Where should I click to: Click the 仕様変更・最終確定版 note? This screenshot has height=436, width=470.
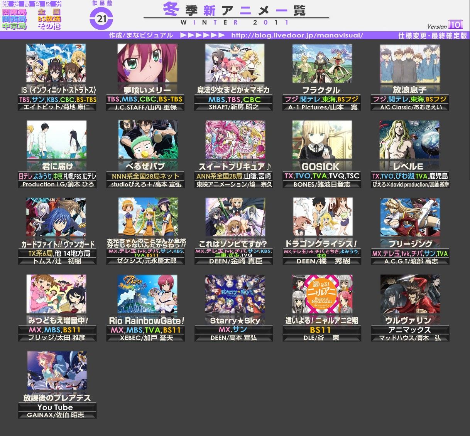[433, 35]
